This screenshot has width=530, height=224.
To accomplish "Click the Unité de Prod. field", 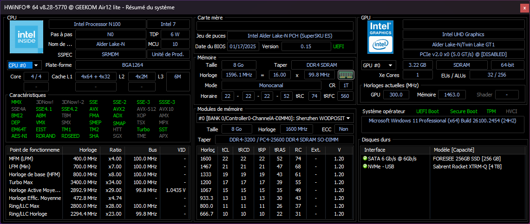I will [x=168, y=54].
